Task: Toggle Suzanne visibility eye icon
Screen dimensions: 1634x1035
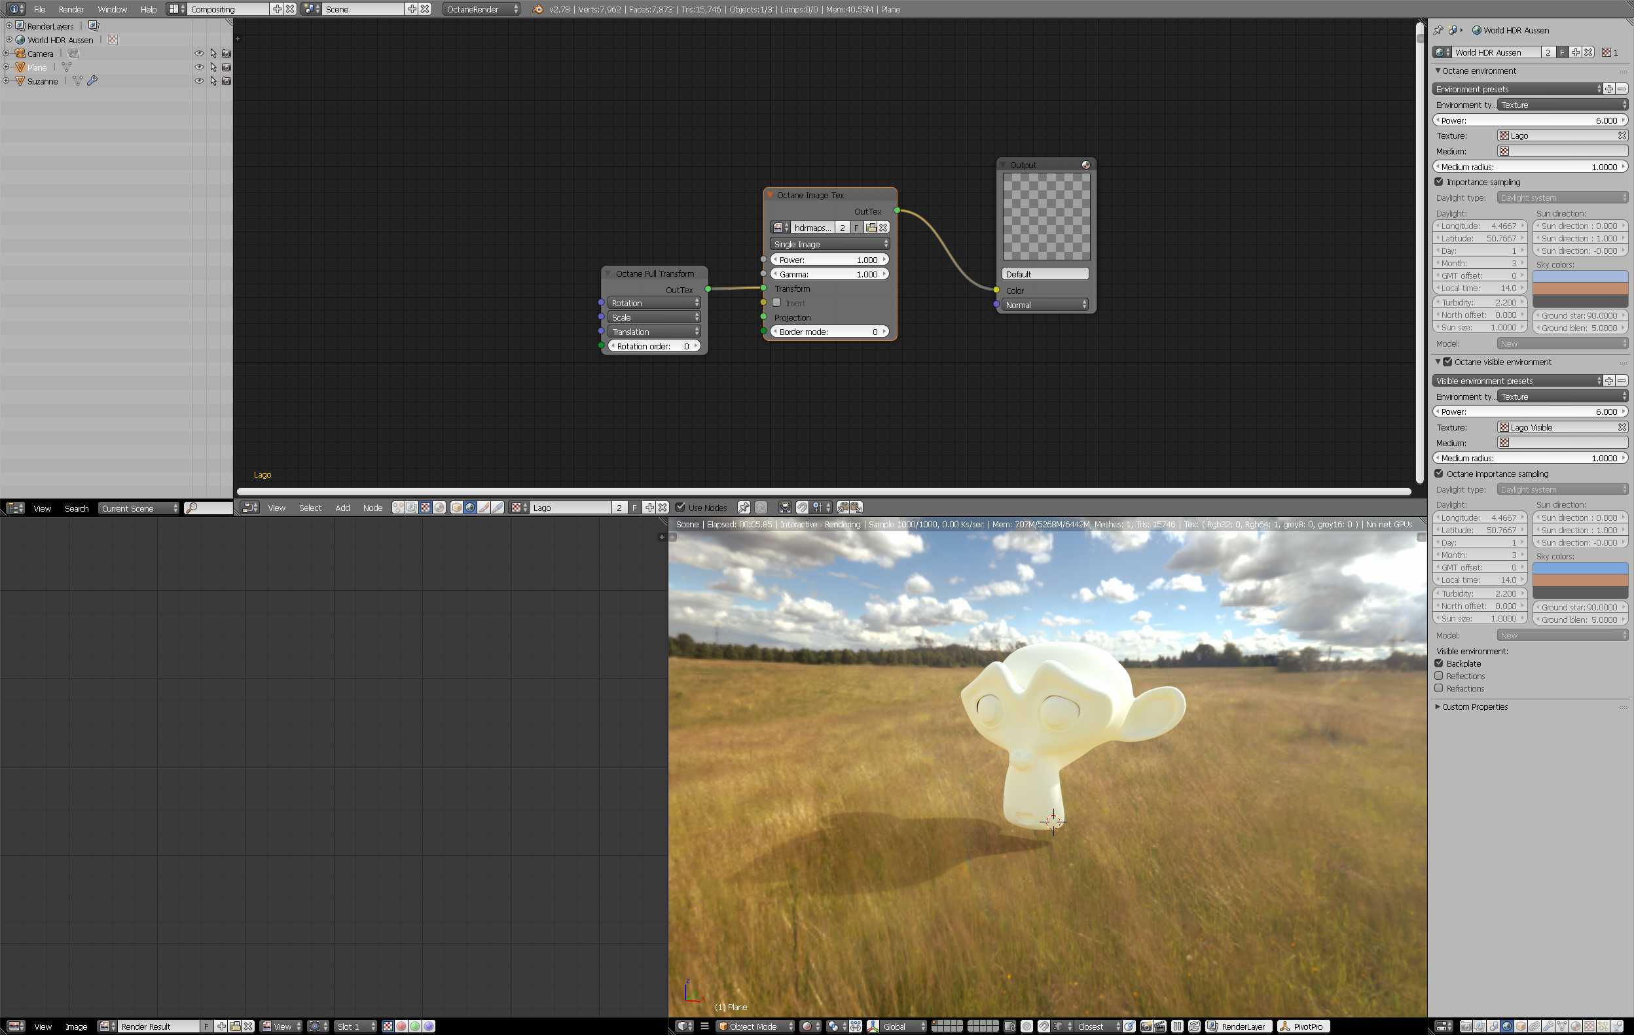Action: coord(199,80)
